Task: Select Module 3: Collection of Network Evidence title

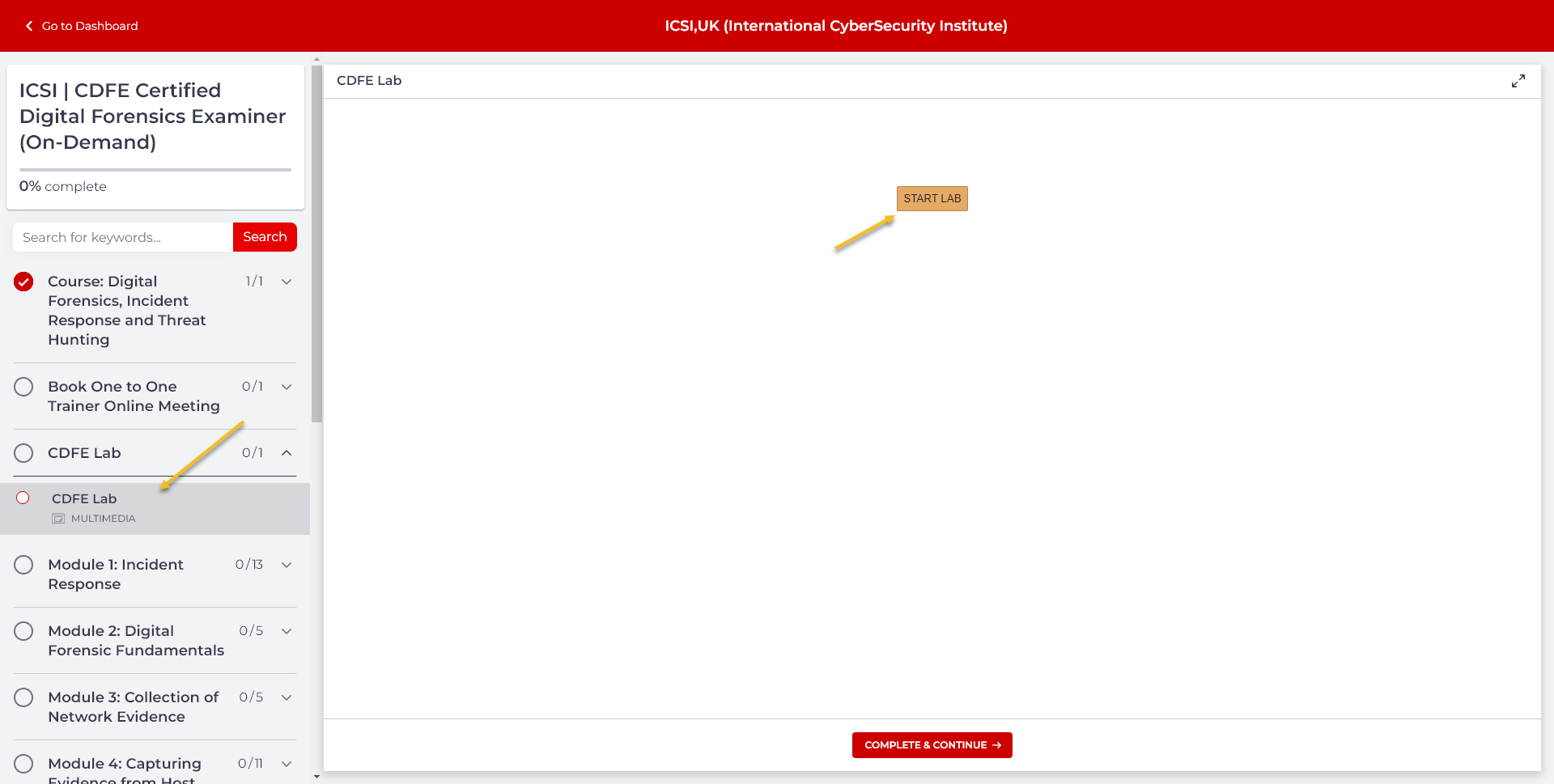Action: 134,707
